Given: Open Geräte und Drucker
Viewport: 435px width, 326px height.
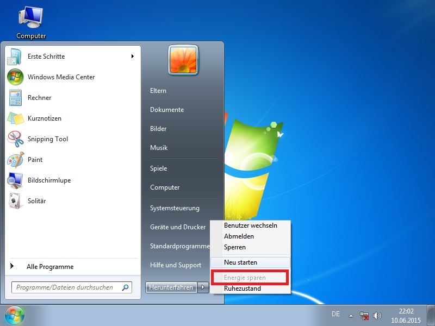Looking at the screenshot, I should pos(178,227).
